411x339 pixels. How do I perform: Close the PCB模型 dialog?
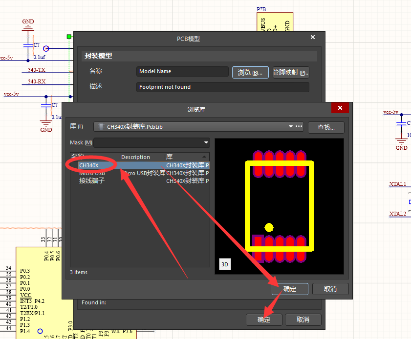pyautogui.click(x=312, y=37)
